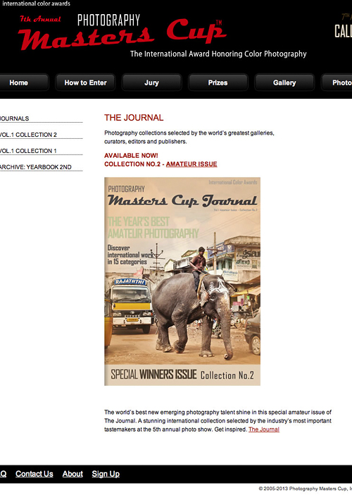The image size is (352, 495).
Task: Follow the Amateur Issue link
Action: pyautogui.click(x=191, y=164)
